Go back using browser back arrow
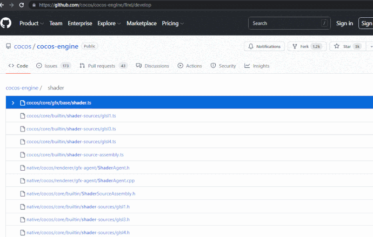Image resolution: width=373 pixels, height=237 pixels. click(x=2, y=5)
